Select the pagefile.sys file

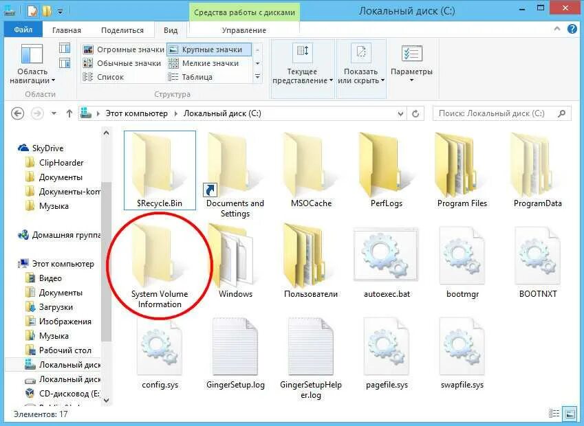point(386,352)
